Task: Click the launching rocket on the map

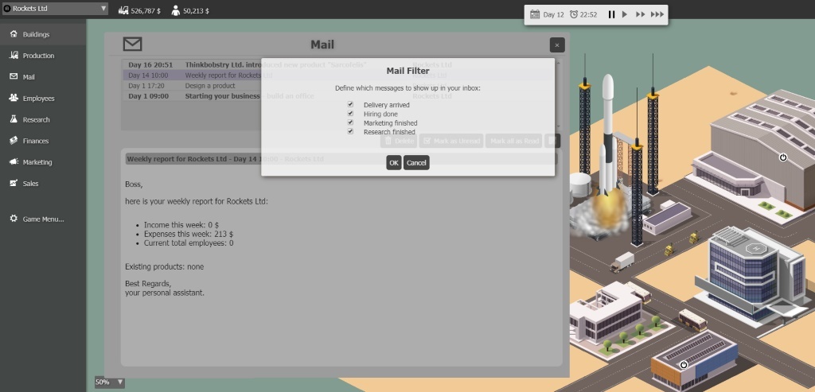Action: [x=606, y=136]
